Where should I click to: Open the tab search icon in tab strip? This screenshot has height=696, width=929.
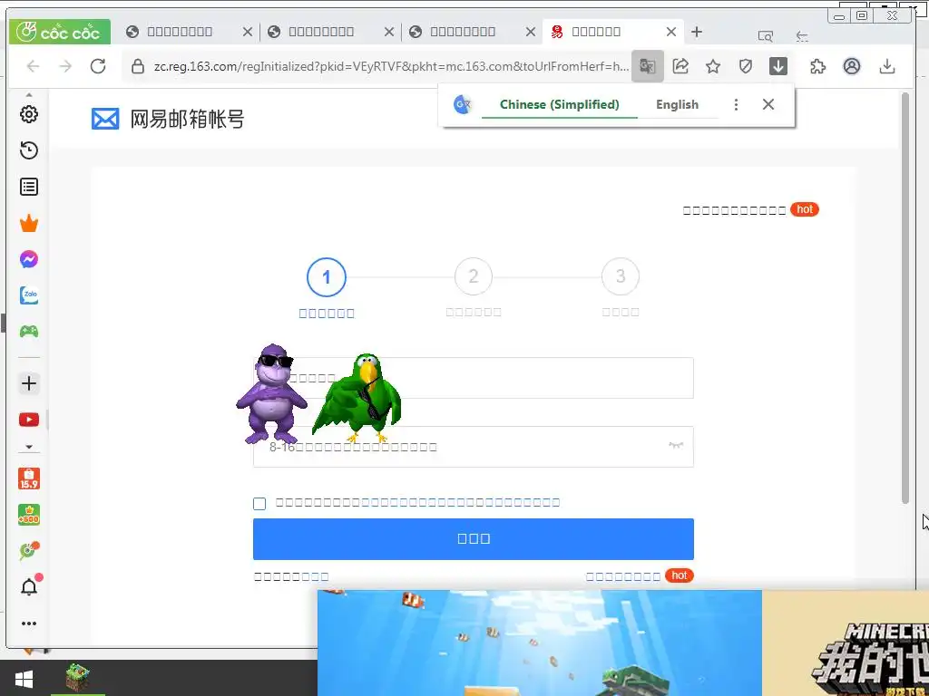coord(766,36)
